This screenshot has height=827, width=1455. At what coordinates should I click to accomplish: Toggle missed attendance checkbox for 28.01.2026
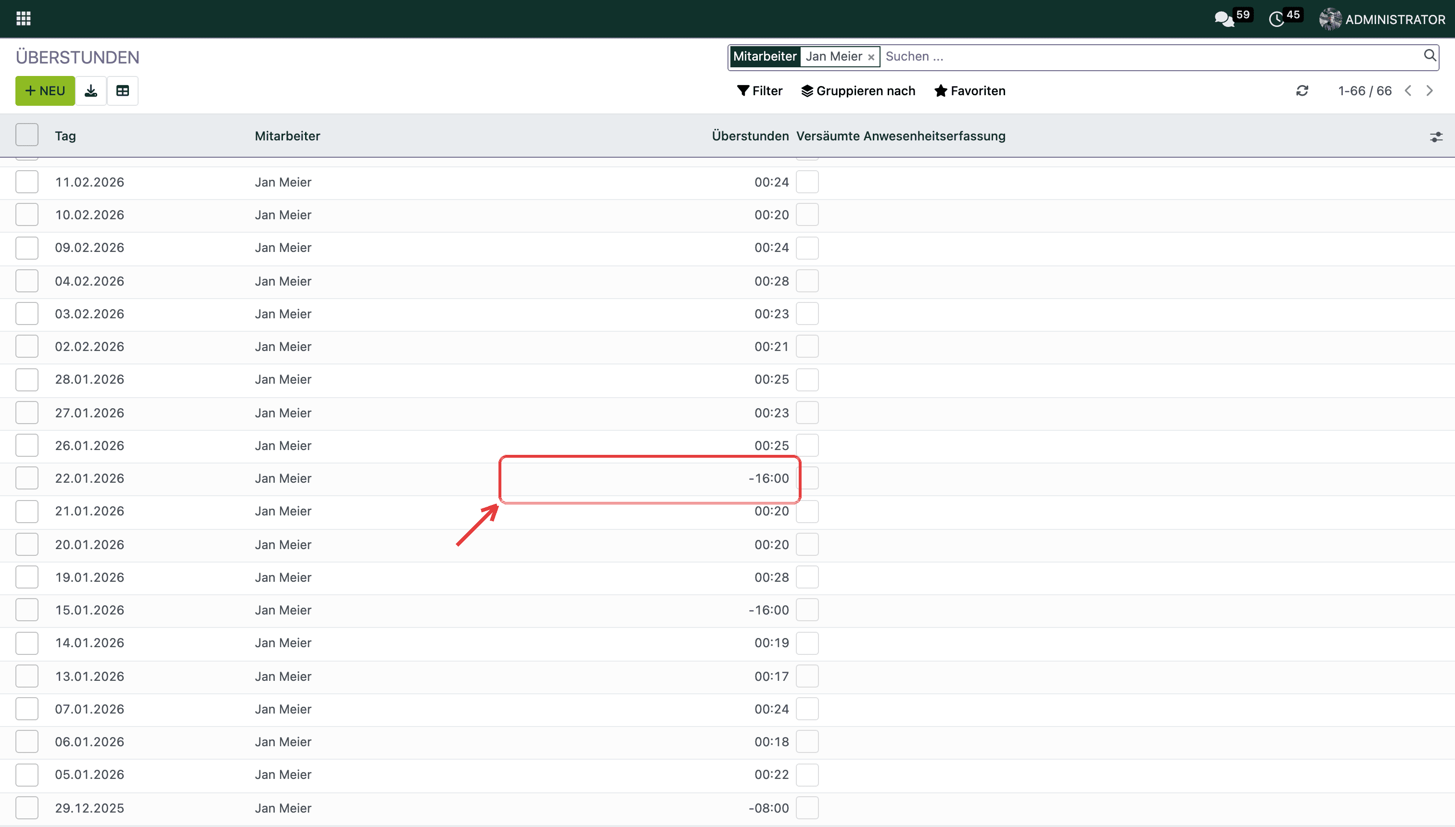[x=807, y=379]
